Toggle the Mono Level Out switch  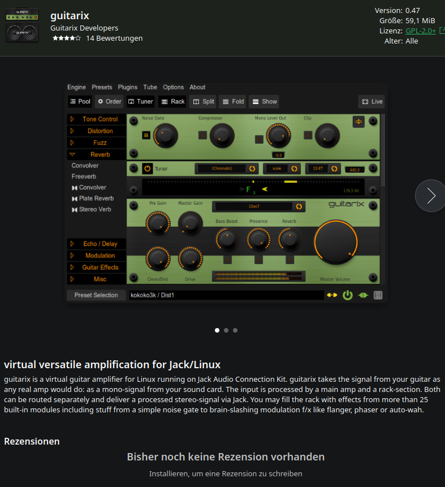pyautogui.click(x=259, y=139)
